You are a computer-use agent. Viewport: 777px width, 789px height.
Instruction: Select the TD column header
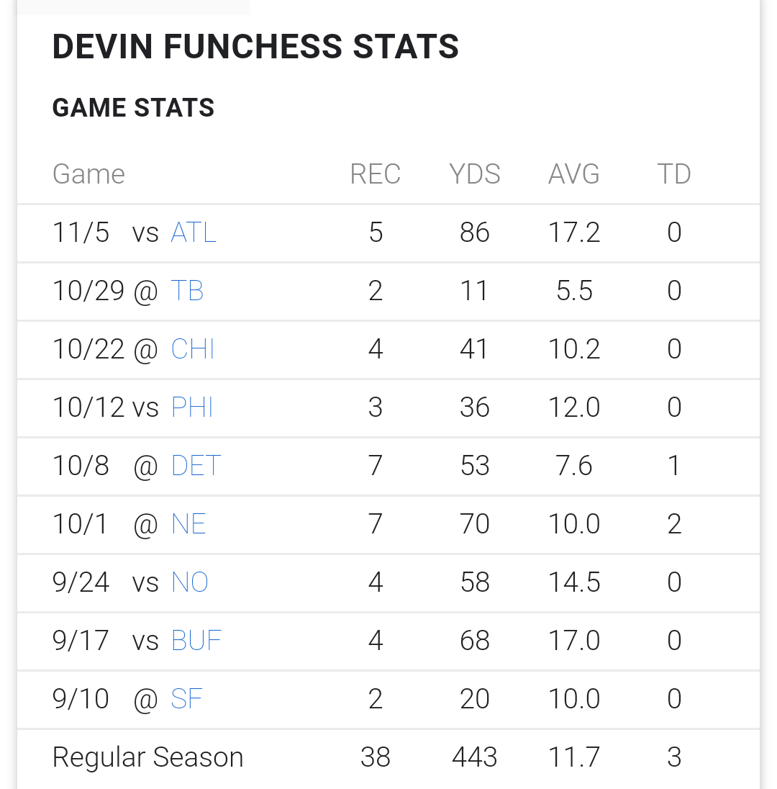click(674, 174)
